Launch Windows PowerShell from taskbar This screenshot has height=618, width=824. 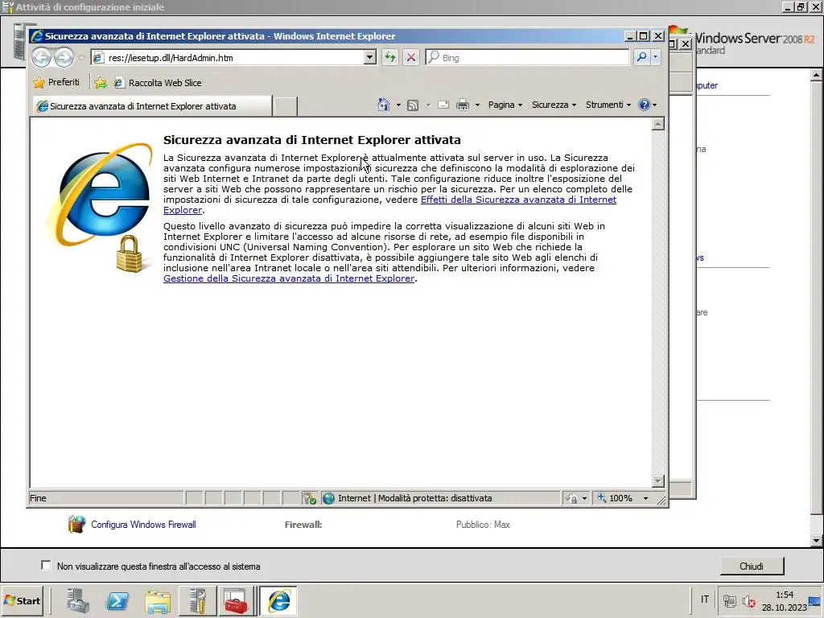pos(117,600)
